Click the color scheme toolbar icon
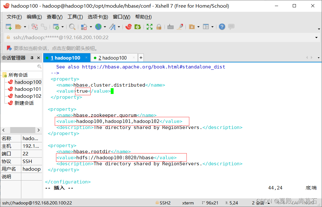322x207 pixels. tap(84, 27)
